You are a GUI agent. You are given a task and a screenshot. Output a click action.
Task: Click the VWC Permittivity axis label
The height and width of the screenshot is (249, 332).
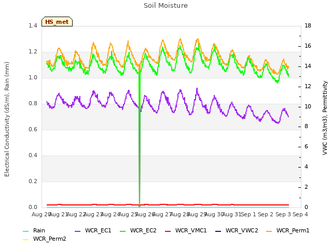click(325, 118)
